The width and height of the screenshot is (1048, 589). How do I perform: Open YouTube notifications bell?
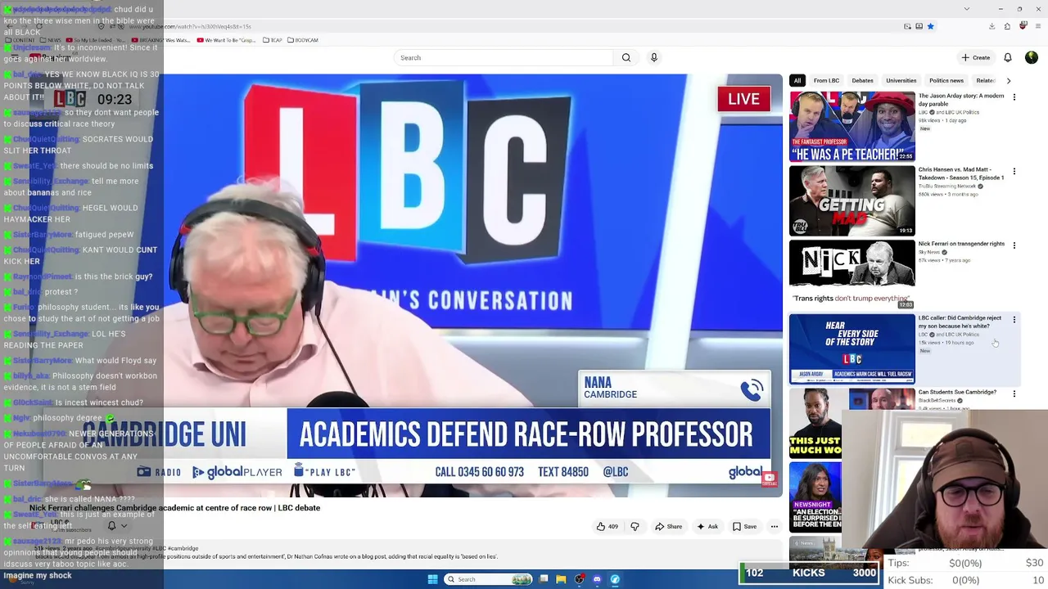point(1008,57)
